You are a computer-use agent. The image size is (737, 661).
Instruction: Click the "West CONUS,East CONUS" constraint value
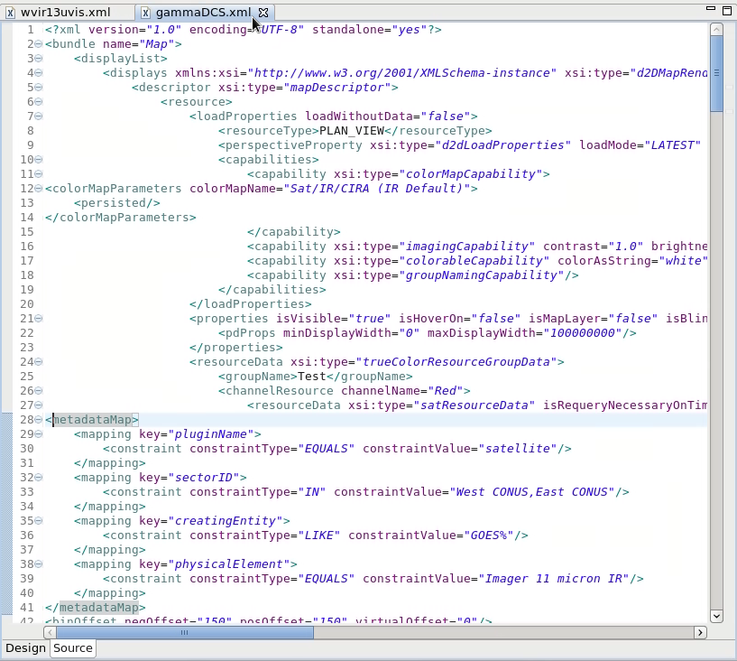point(532,492)
